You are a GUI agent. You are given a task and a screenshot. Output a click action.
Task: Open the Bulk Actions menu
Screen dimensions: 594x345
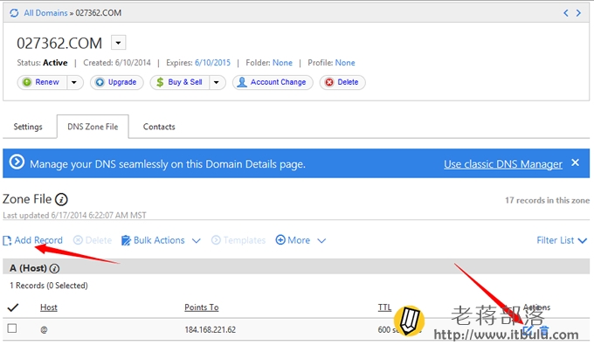coord(161,240)
